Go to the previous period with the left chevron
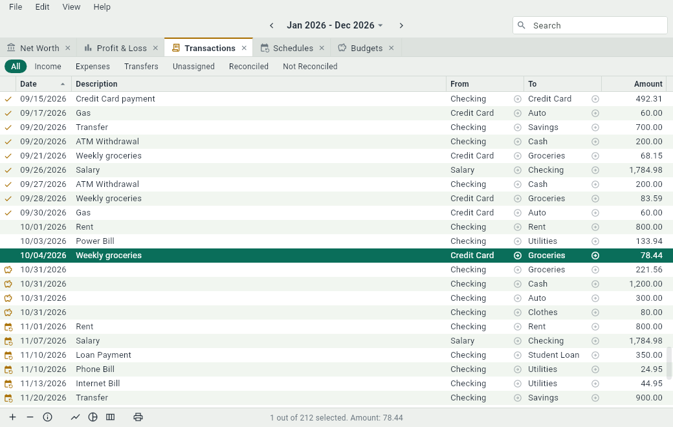 272,26
